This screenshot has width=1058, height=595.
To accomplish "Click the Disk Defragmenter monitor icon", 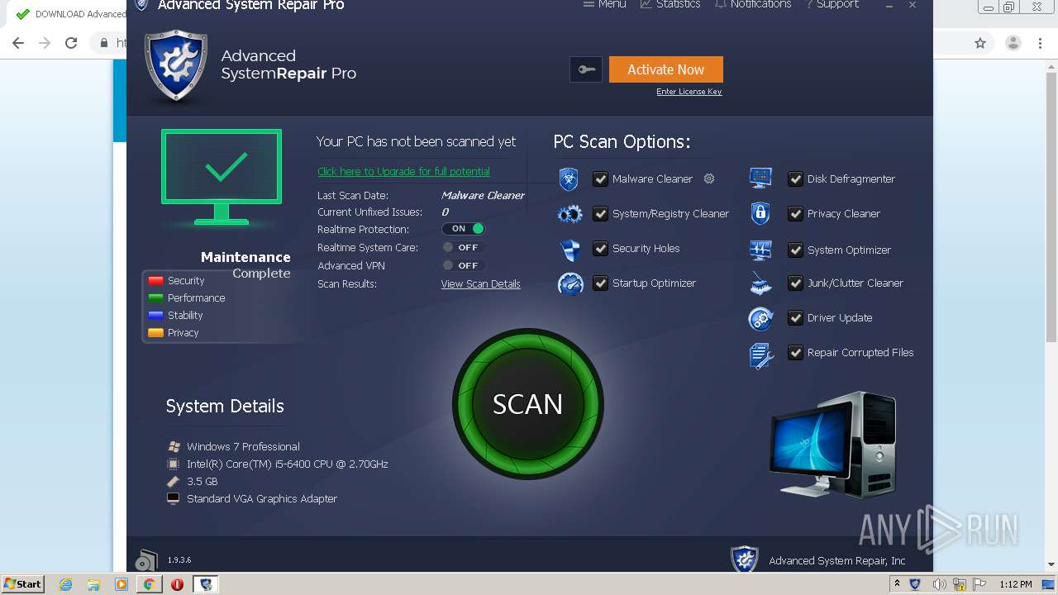I will click(760, 178).
